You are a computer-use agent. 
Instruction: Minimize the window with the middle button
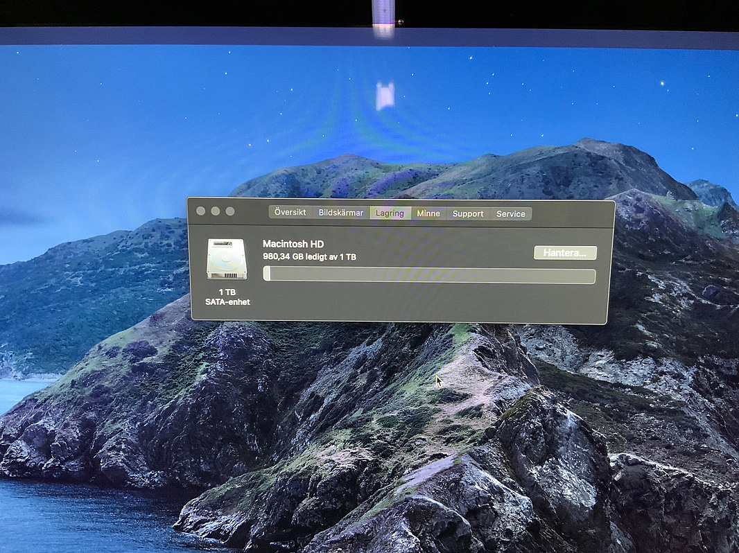pos(215,211)
